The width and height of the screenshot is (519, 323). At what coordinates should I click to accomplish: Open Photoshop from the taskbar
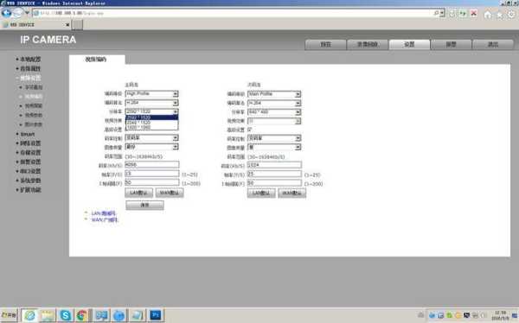click(155, 315)
